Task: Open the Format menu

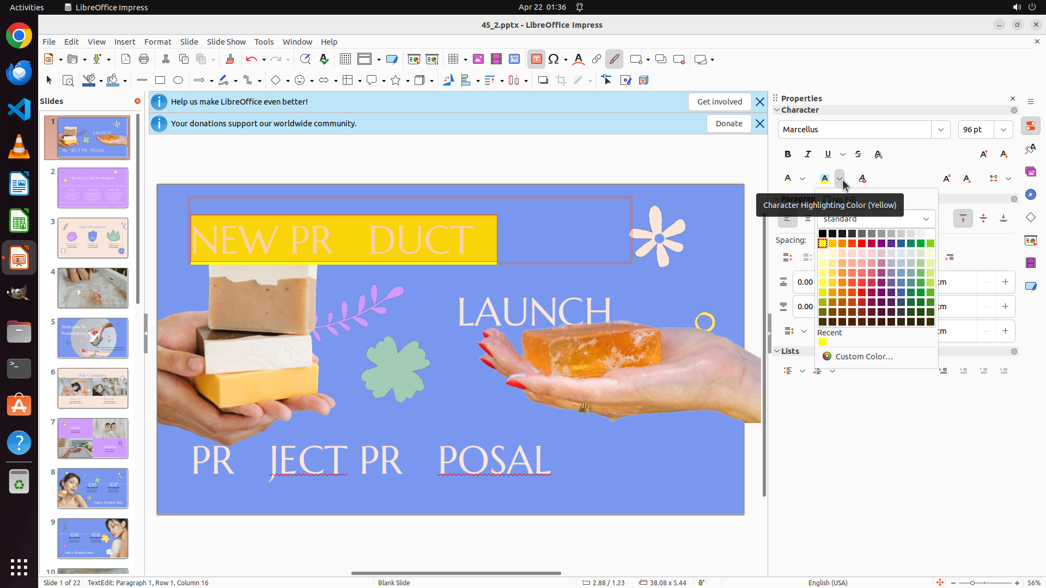Action: click(x=157, y=42)
